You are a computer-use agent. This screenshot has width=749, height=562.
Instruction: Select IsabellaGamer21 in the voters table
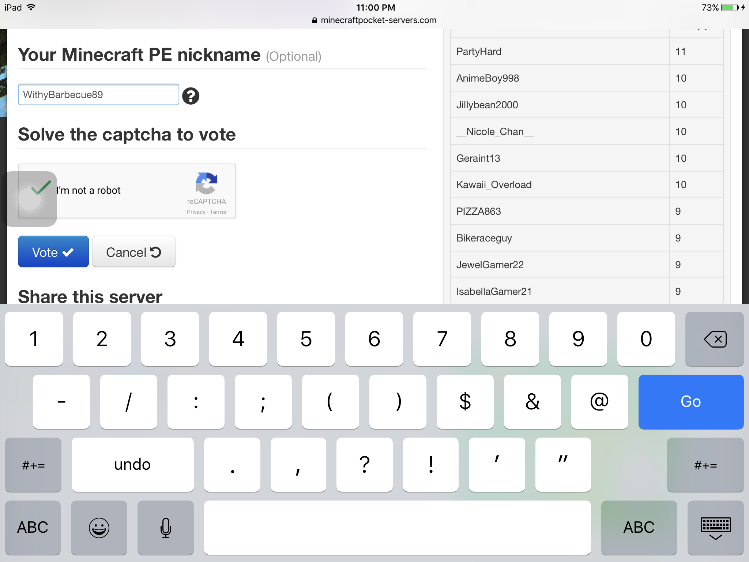pyautogui.click(x=494, y=292)
